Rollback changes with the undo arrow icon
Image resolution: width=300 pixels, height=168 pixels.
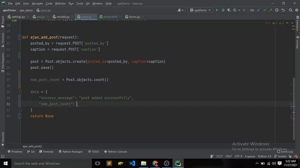point(283,10)
